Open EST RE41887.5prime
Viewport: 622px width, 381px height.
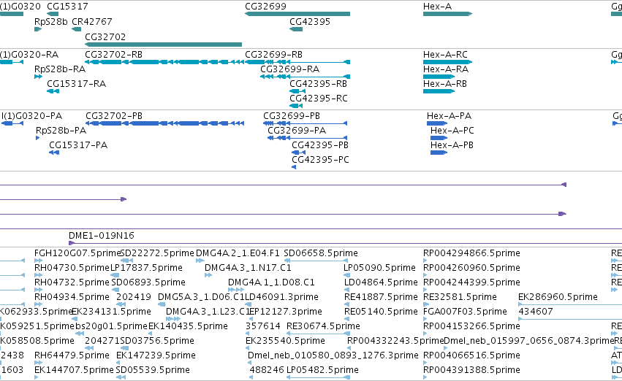pyautogui.click(x=381, y=297)
